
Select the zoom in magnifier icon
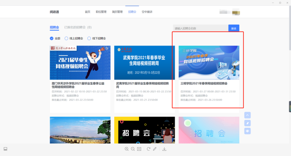pyautogui.click(x=127, y=149)
